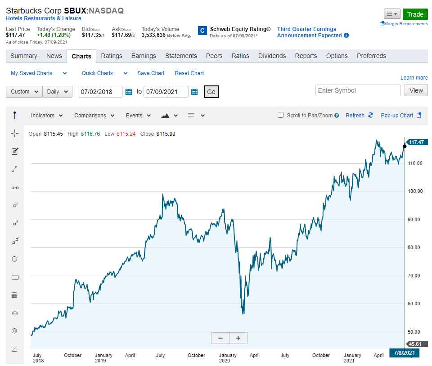Screen dimensions: 432x366
Task: Switch to the Summary tab
Action: (24, 56)
